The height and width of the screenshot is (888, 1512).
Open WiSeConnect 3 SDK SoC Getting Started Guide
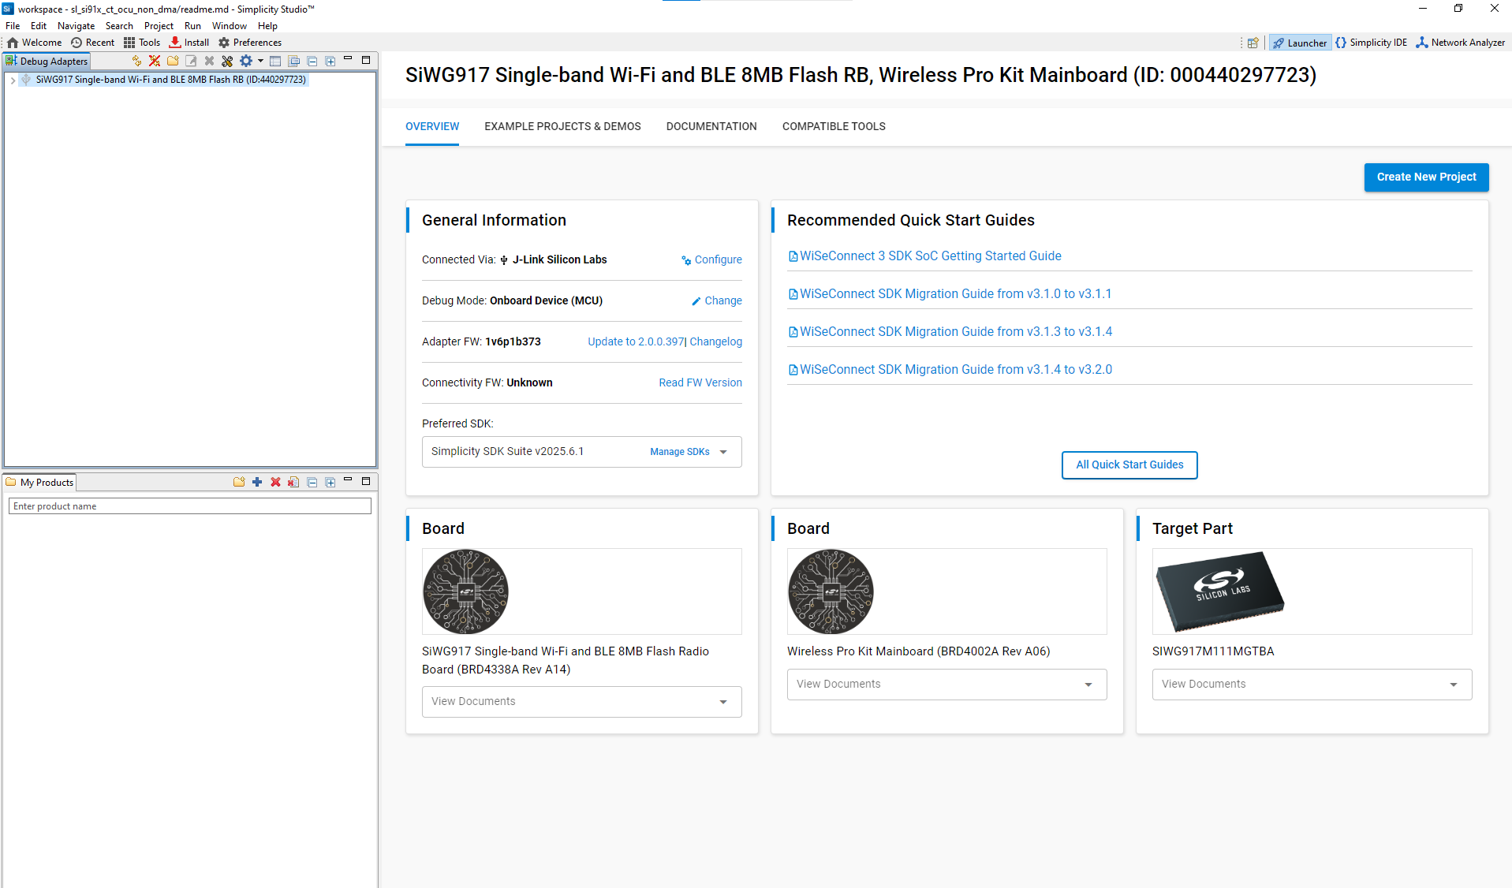coord(930,256)
